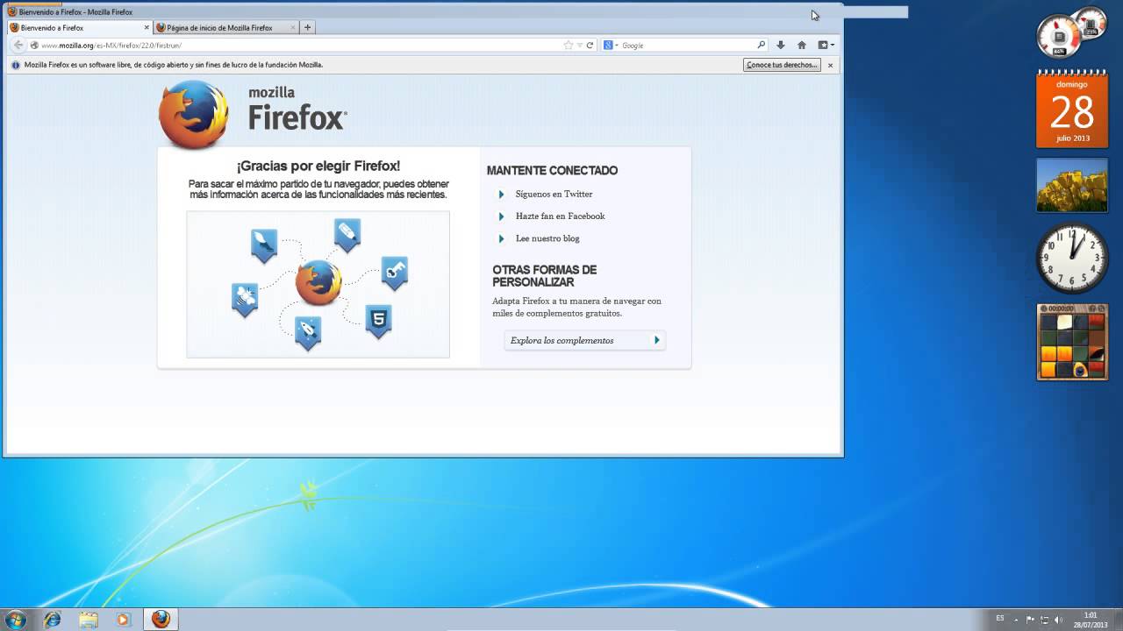Click the puzzle gadget timer 00:00:00
The image size is (1123, 631).
coord(1061,308)
